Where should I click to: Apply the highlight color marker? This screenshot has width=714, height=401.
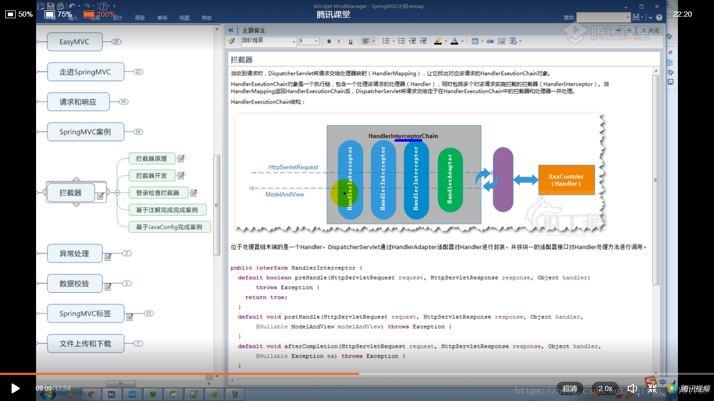(x=438, y=41)
